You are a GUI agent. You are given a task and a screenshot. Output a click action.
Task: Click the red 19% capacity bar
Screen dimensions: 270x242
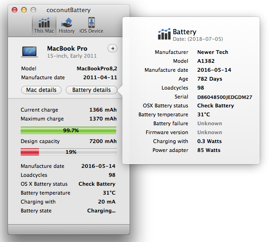[69, 152]
